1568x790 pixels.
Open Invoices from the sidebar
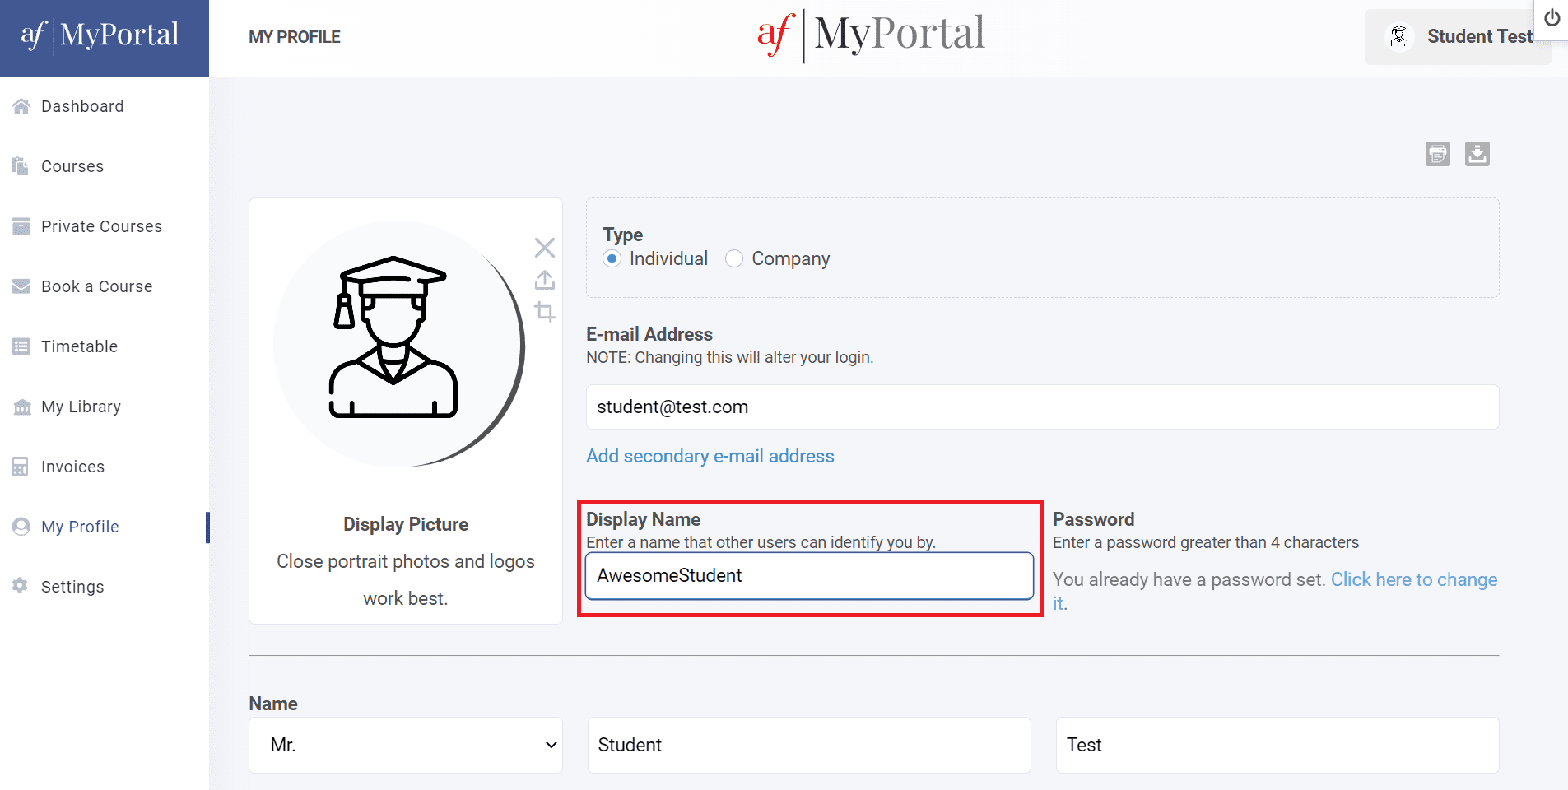72,467
